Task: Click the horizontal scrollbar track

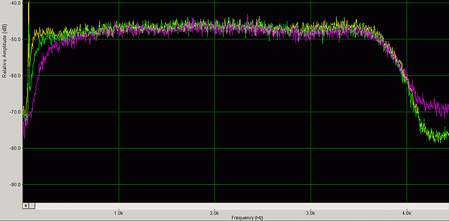Action: tap(242, 206)
